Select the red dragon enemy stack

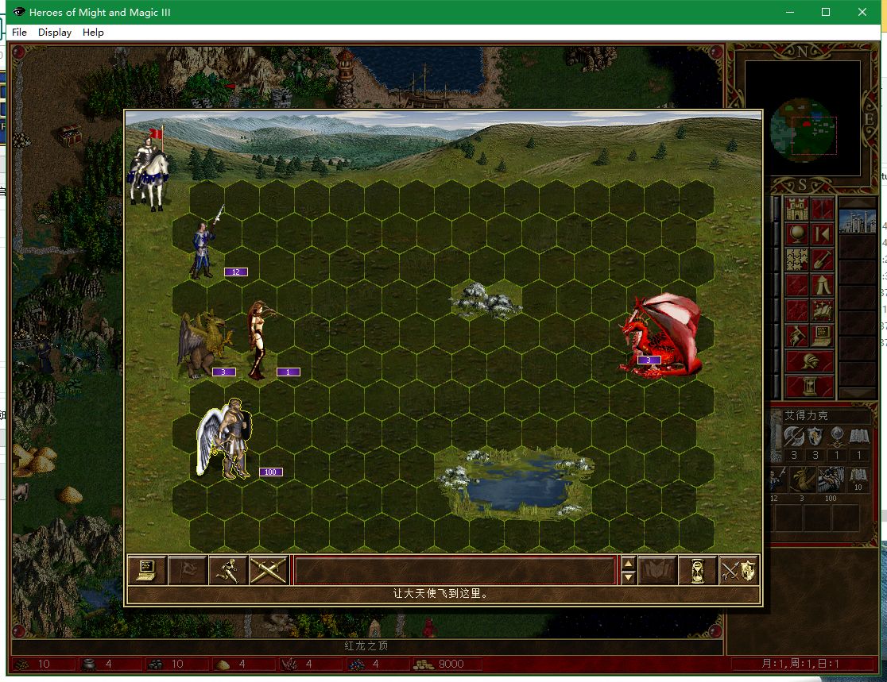(660, 335)
